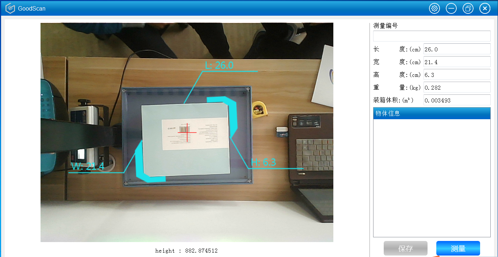Click the red crosshair on the package
498x257 pixels.
[187, 133]
